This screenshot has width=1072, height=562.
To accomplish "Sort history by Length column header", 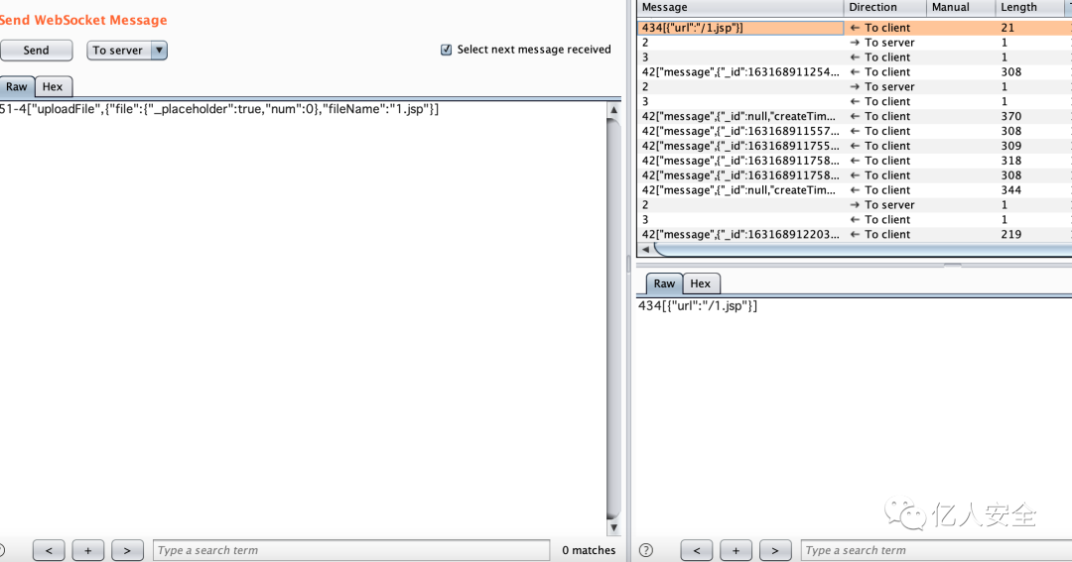I will click(x=1029, y=8).
